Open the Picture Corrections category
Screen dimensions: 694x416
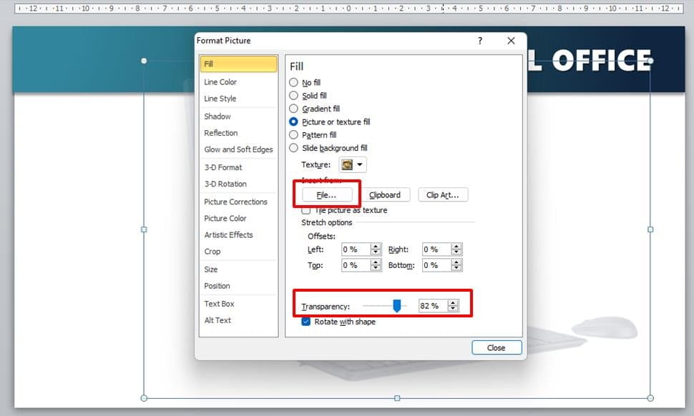tap(235, 202)
